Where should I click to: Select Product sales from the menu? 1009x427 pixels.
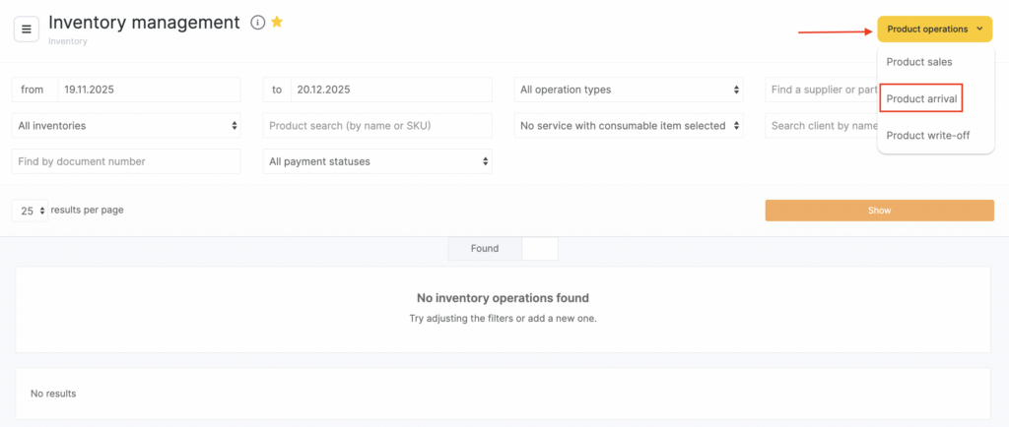pyautogui.click(x=918, y=62)
